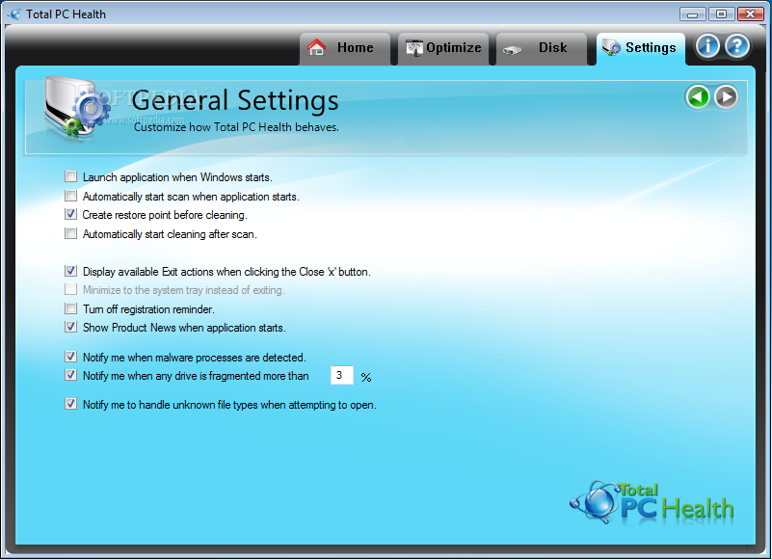Go back with green arrow button
Screen dimensions: 772x560
[x=698, y=96]
